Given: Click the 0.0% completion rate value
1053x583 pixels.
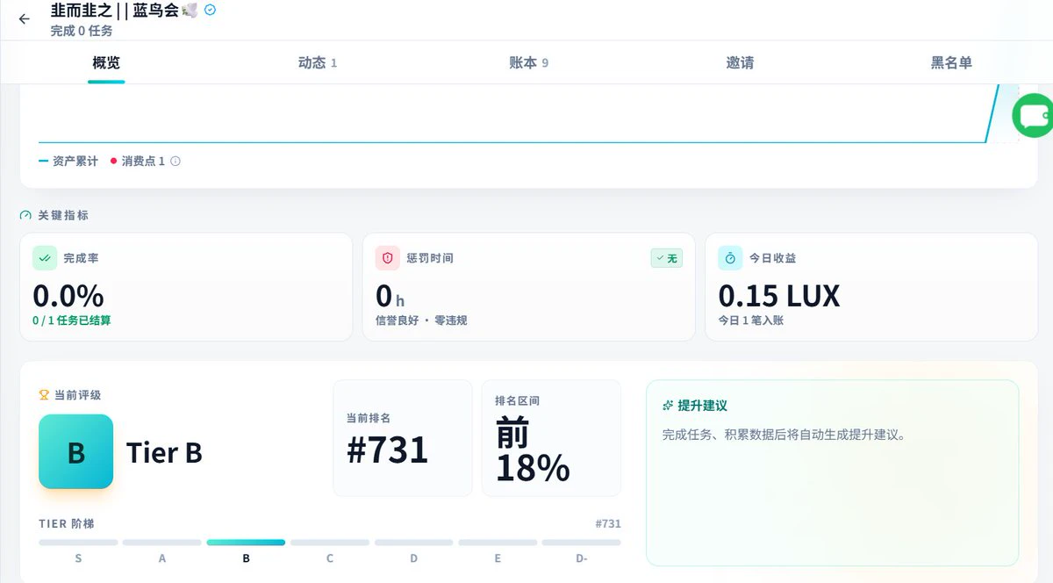Looking at the screenshot, I should (68, 296).
